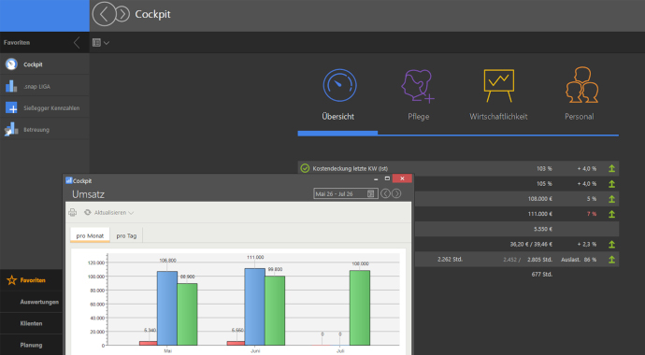Image resolution: width=645 pixels, height=355 pixels.
Task: Open Sießegger Kennzahlen favorite
Action: (45, 107)
